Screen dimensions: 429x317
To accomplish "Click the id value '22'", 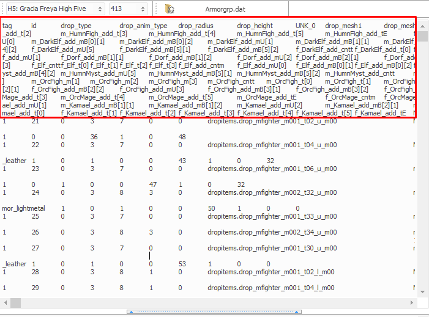I will [x=35, y=145].
